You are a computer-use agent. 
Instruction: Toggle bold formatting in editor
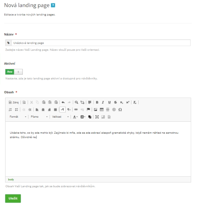coord(97,102)
